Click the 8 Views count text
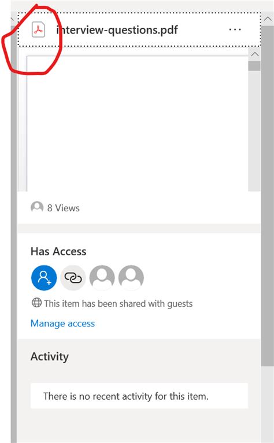Viewport: 274px width, 443px height. [64, 208]
